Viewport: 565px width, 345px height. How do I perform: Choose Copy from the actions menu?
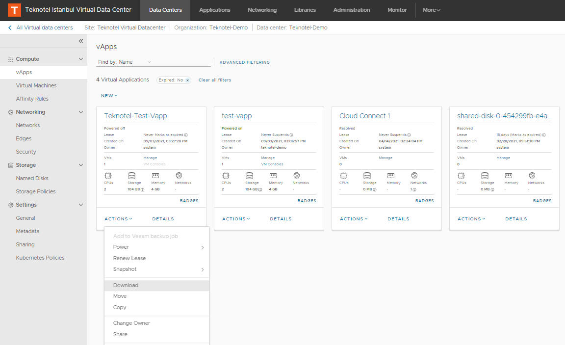157,308
